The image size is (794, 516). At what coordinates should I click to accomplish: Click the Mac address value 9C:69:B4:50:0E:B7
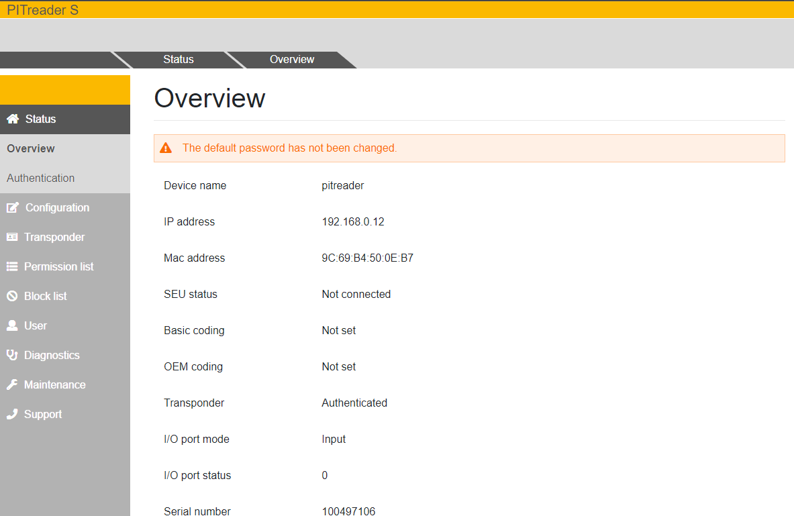(x=368, y=258)
